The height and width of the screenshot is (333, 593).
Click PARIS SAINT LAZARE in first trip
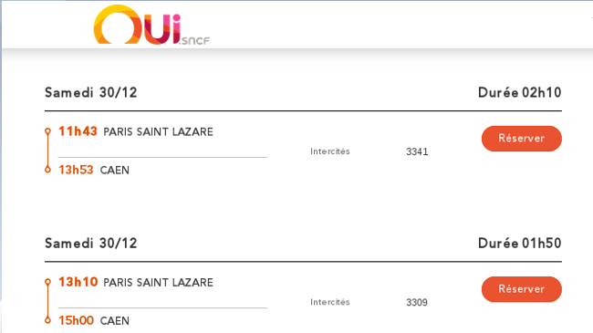[x=158, y=132]
